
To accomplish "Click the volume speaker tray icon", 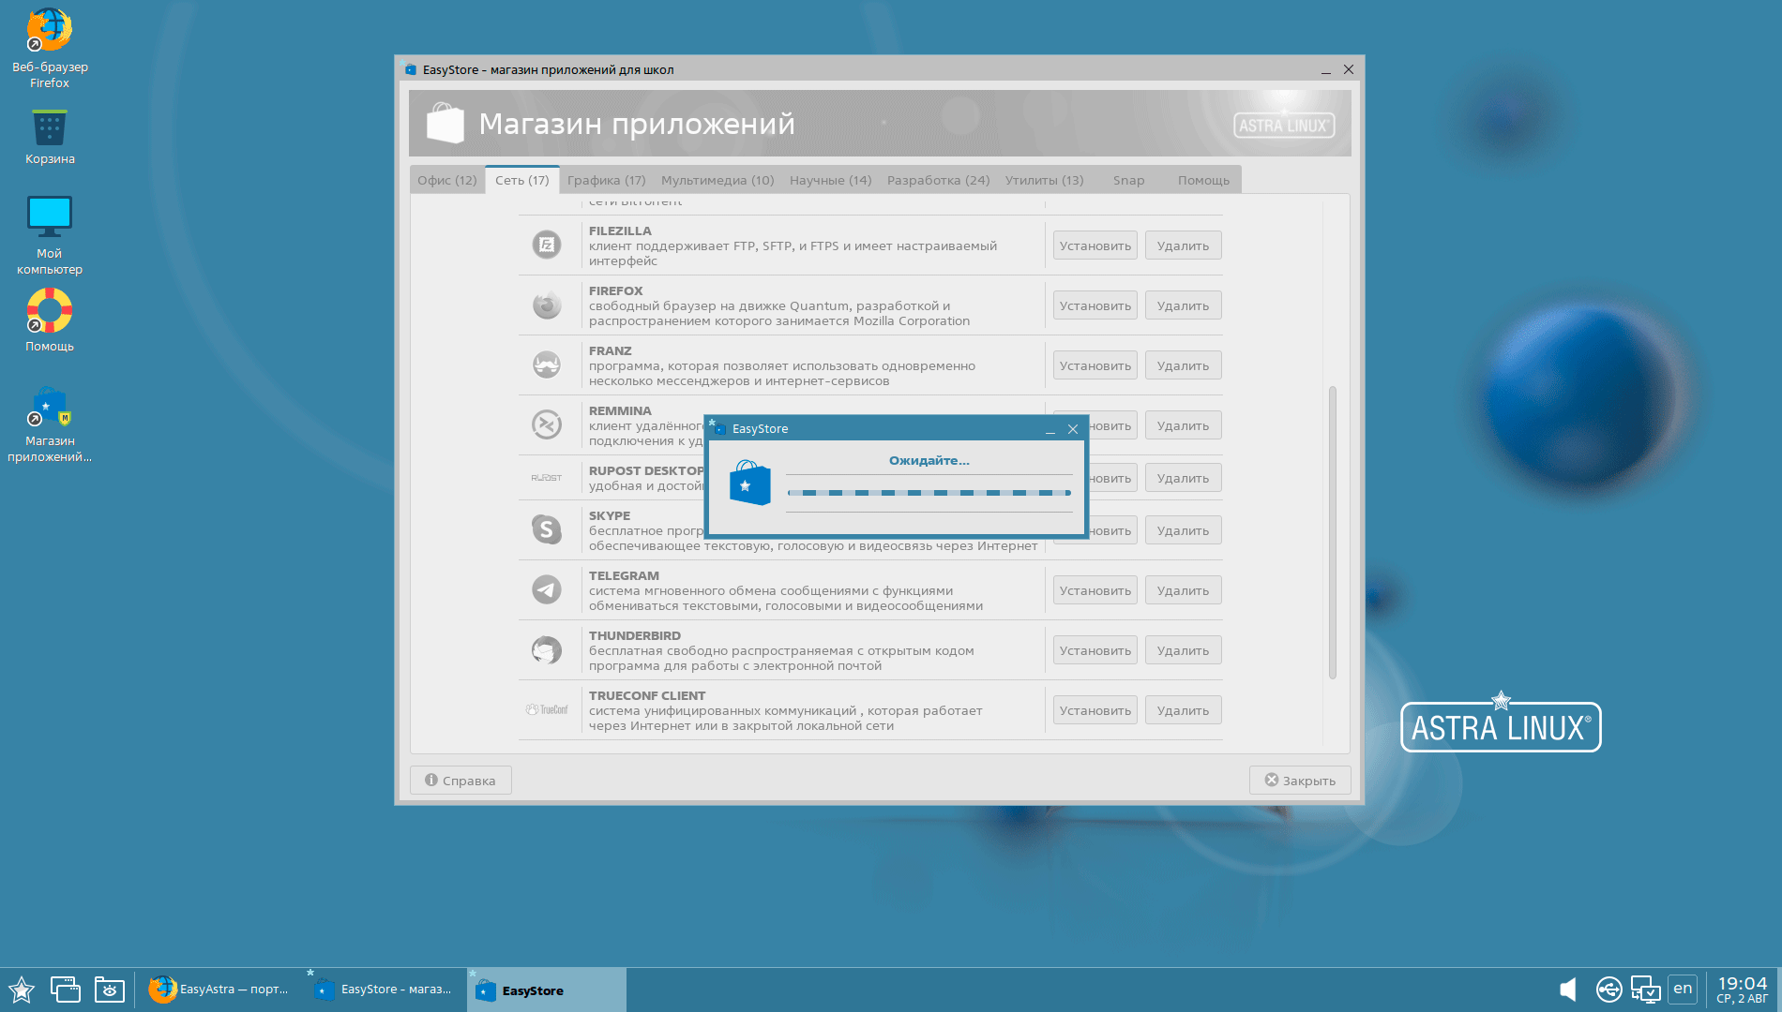I will click(1567, 990).
